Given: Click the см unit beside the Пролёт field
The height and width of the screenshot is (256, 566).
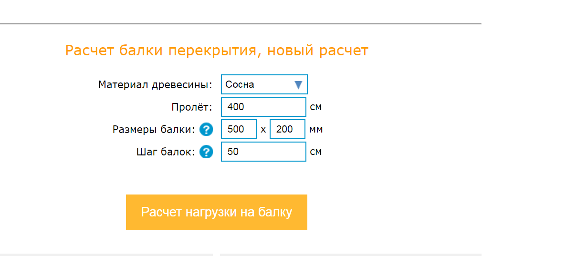Looking at the screenshot, I should click(316, 107).
